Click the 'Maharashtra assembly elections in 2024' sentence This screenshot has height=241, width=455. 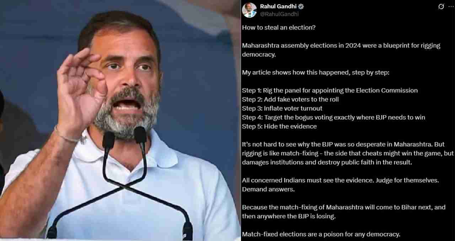point(341,50)
